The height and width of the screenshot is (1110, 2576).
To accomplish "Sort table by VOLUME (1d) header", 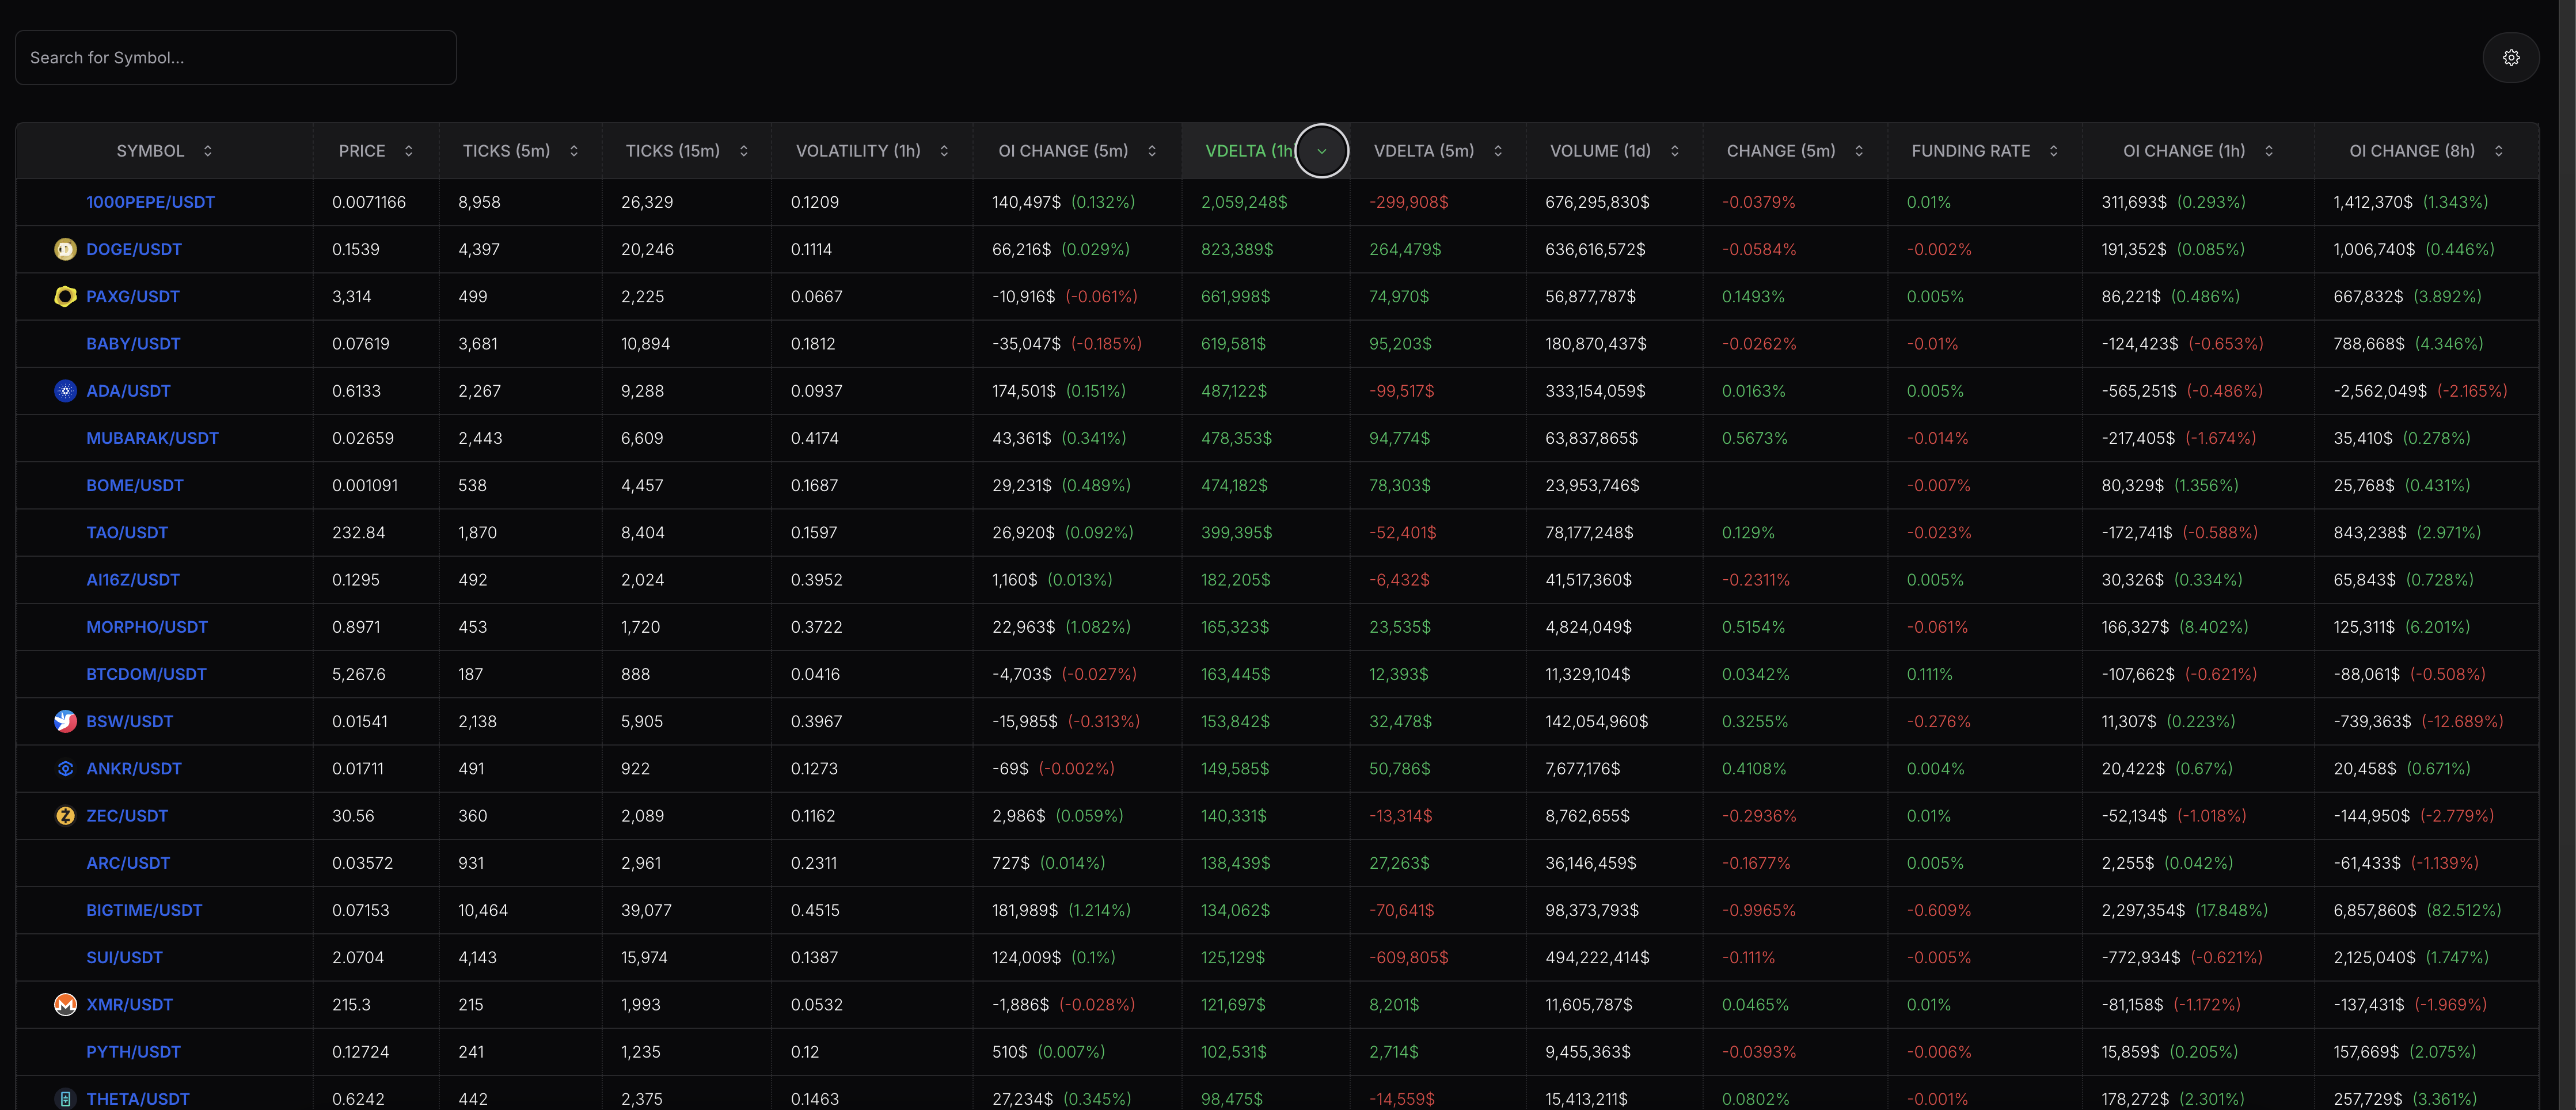I will click(1600, 151).
